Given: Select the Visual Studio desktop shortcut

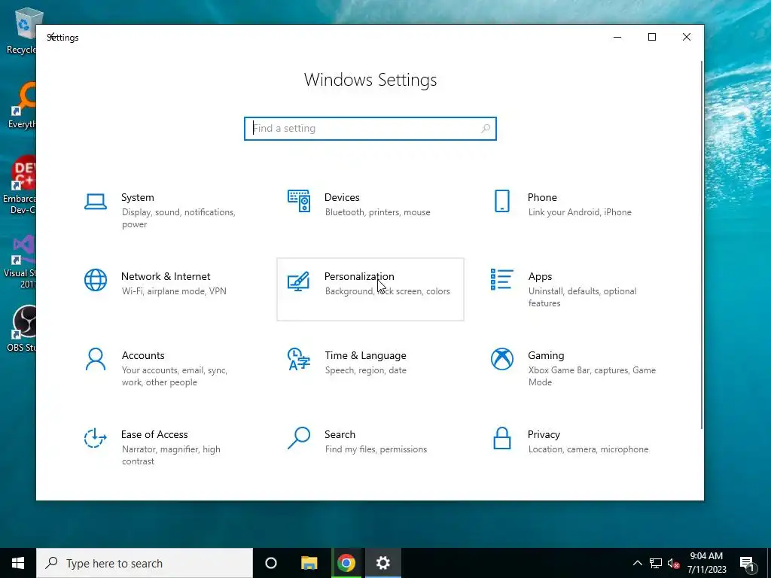Looking at the screenshot, I should (20, 261).
